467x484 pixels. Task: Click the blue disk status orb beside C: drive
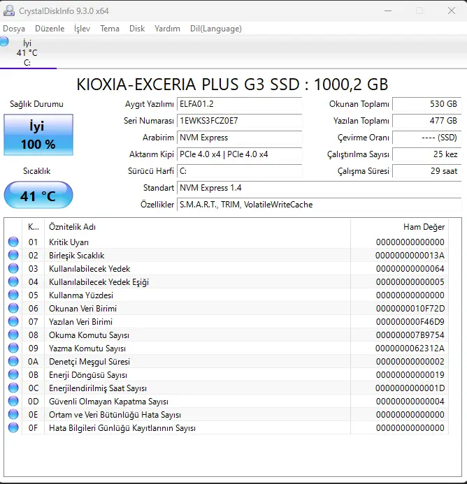click(x=4, y=41)
